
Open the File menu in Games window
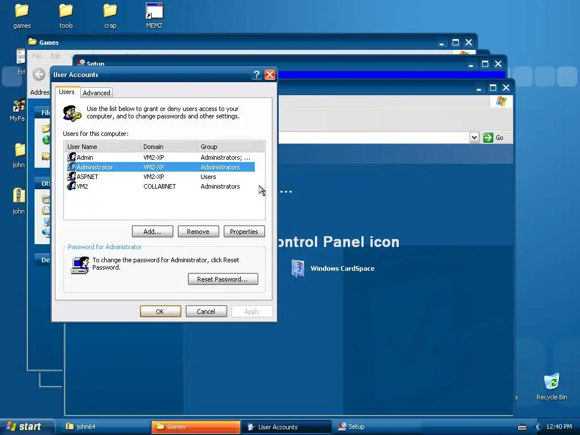pyautogui.click(x=37, y=56)
